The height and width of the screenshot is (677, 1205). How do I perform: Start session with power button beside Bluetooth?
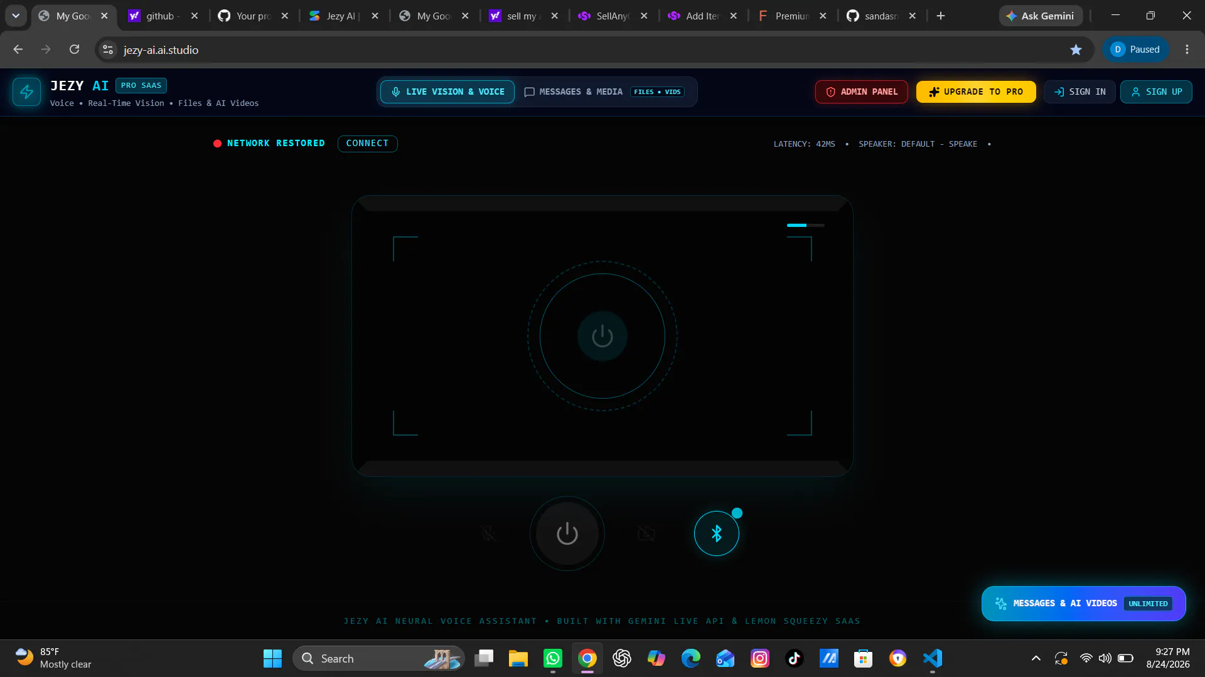(x=567, y=533)
